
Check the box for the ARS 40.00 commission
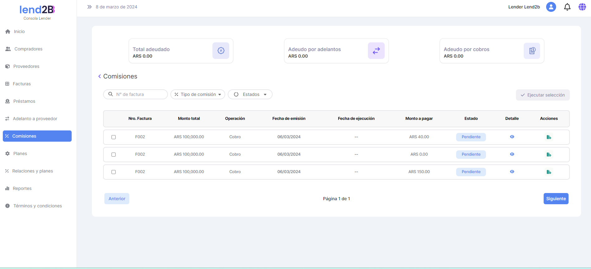[114, 137]
